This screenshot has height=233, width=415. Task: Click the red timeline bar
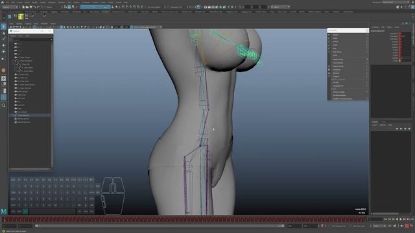click(184, 219)
